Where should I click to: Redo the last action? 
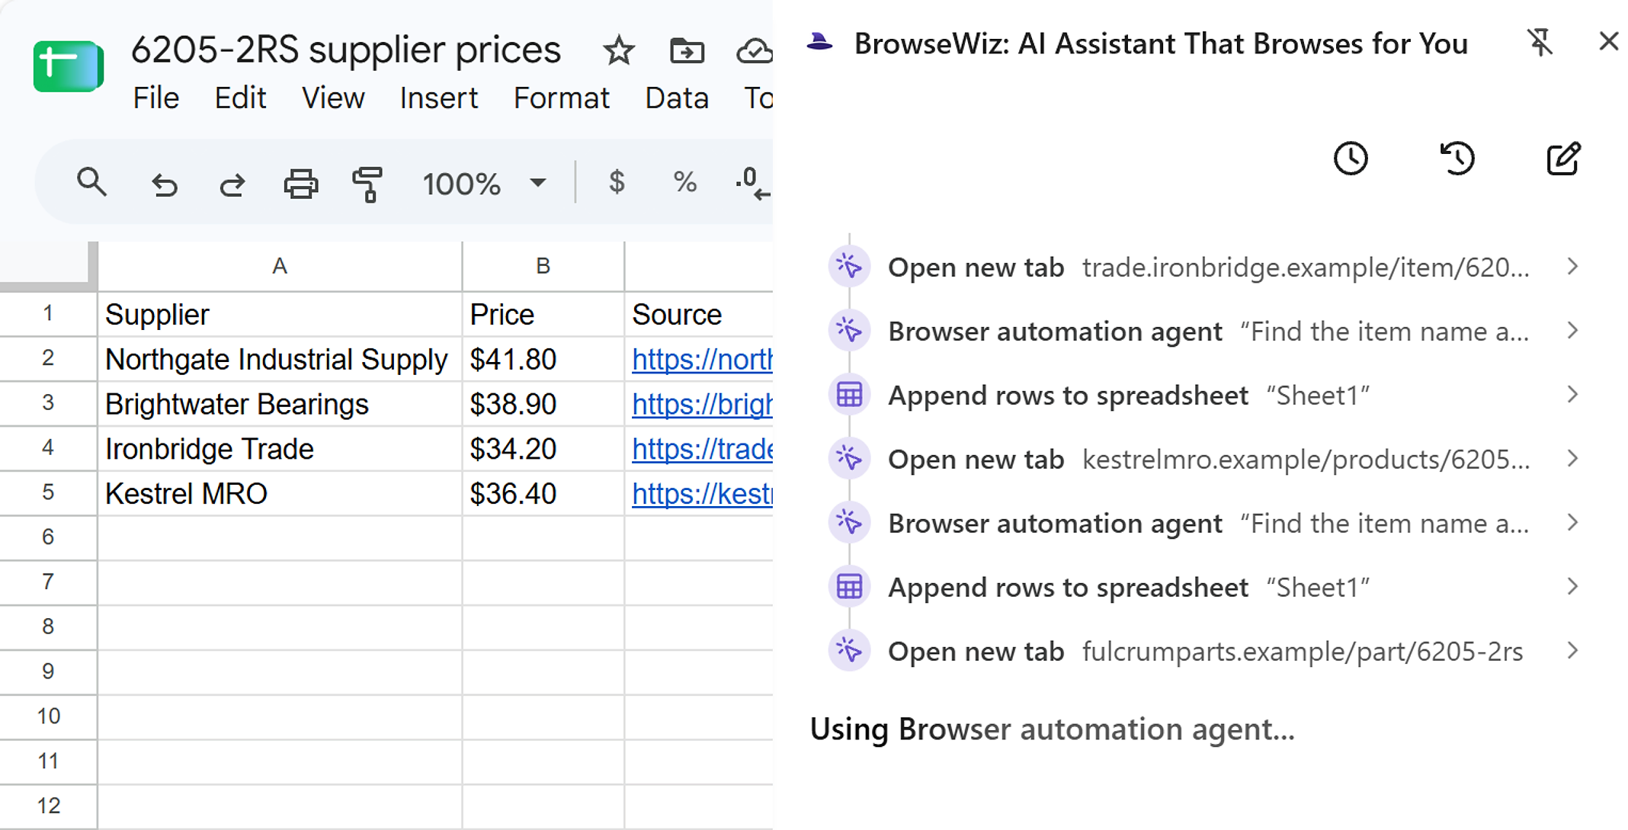tap(232, 184)
